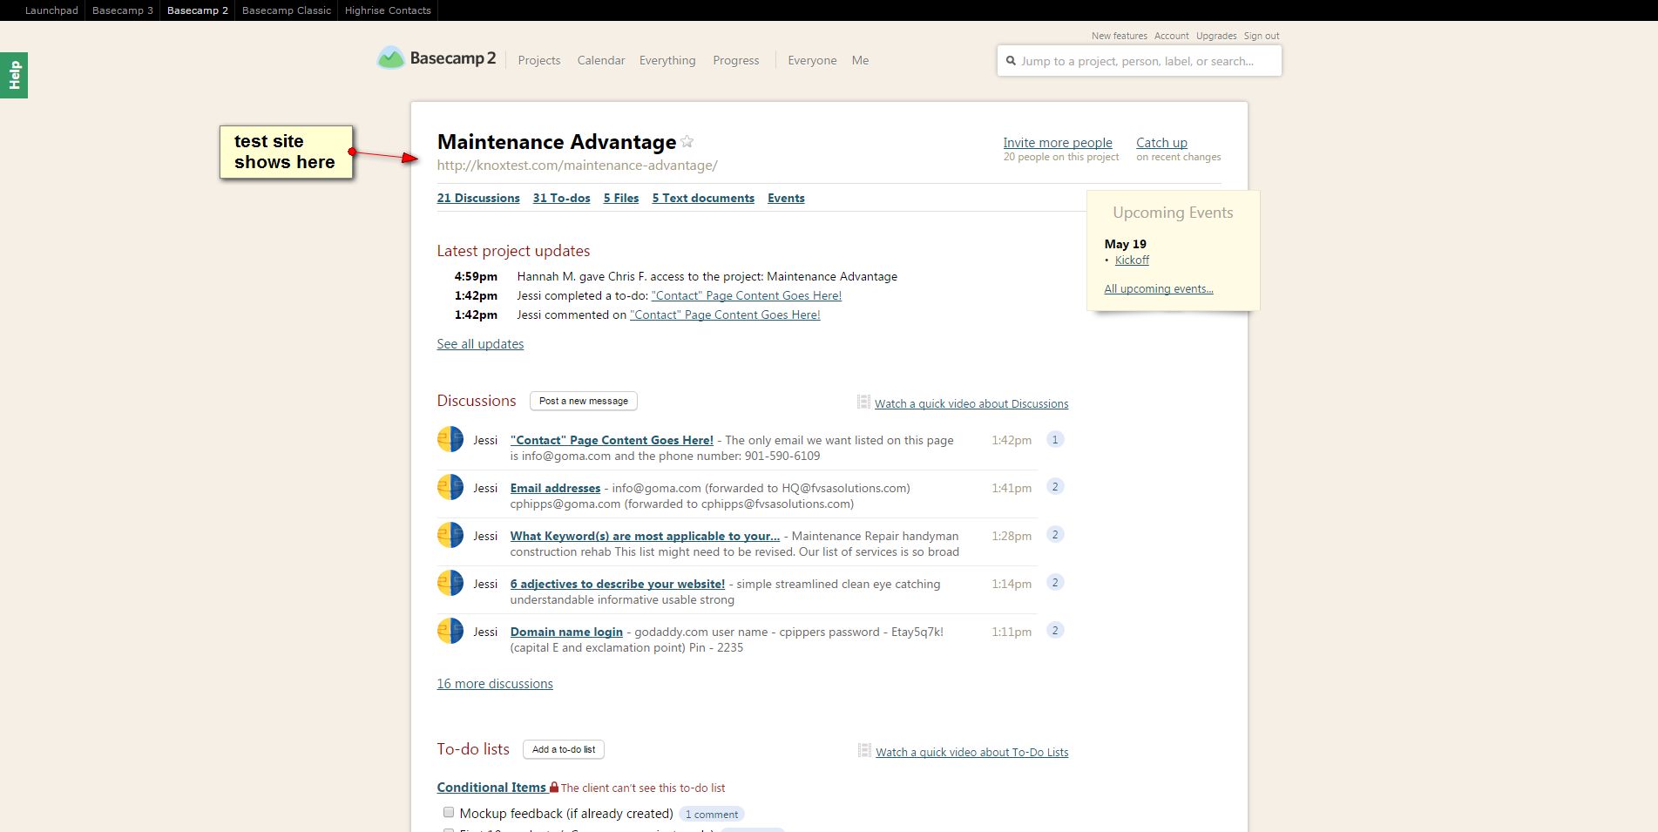
Task: Open the Progress navigation item
Action: point(736,60)
